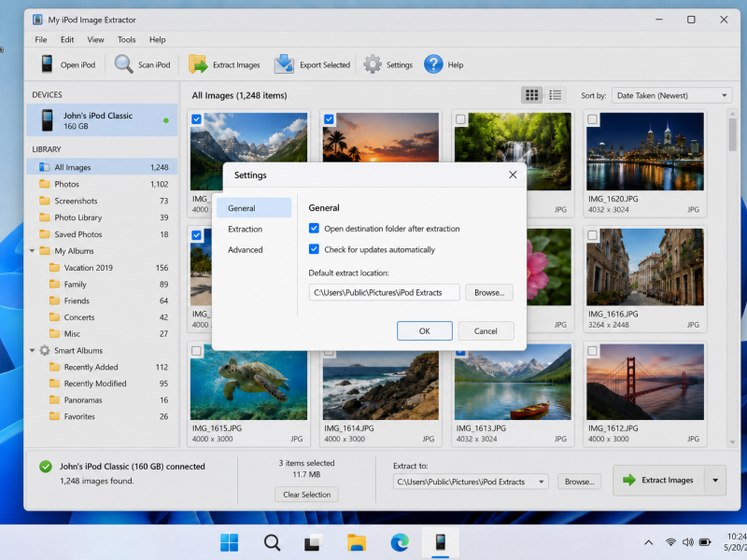The width and height of the screenshot is (747, 560).
Task: Select the IMG_1614.JPG rocky coast thumbnail
Action: tap(381, 385)
